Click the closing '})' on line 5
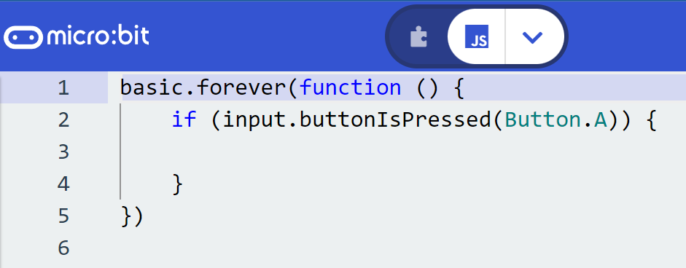 point(132,216)
